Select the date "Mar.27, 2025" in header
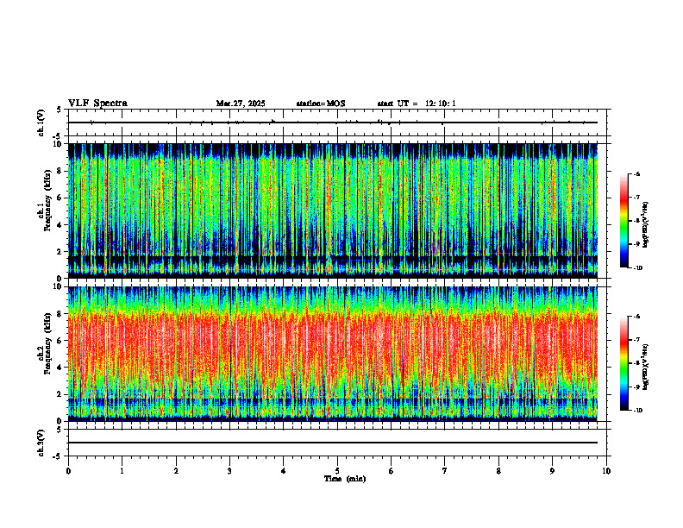This screenshot has height=528, width=683. coord(241,104)
